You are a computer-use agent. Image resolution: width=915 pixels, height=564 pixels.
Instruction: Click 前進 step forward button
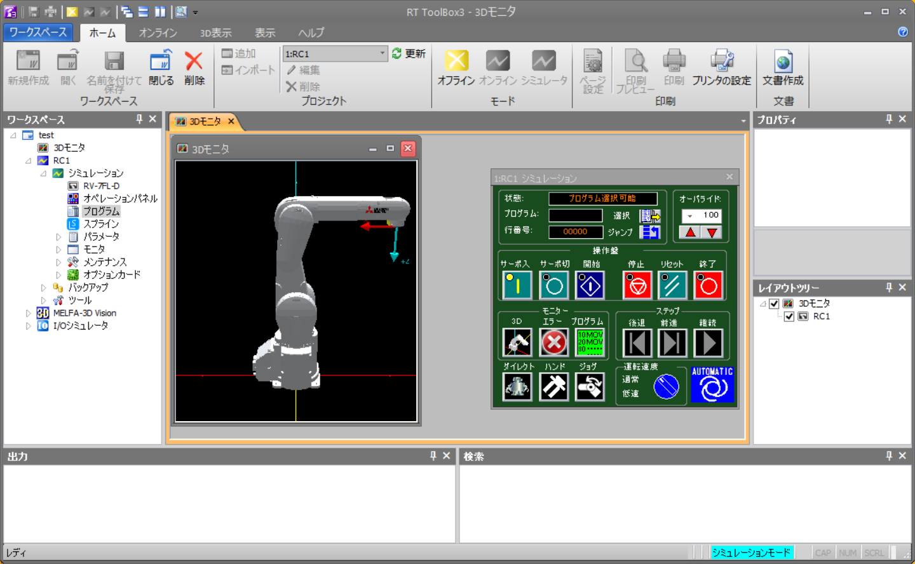pyautogui.click(x=672, y=343)
